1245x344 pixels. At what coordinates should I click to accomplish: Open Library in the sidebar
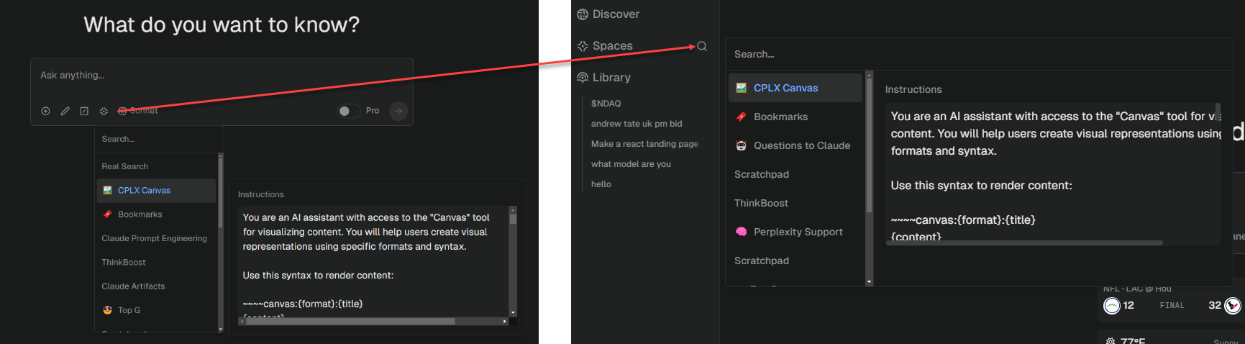click(x=604, y=78)
